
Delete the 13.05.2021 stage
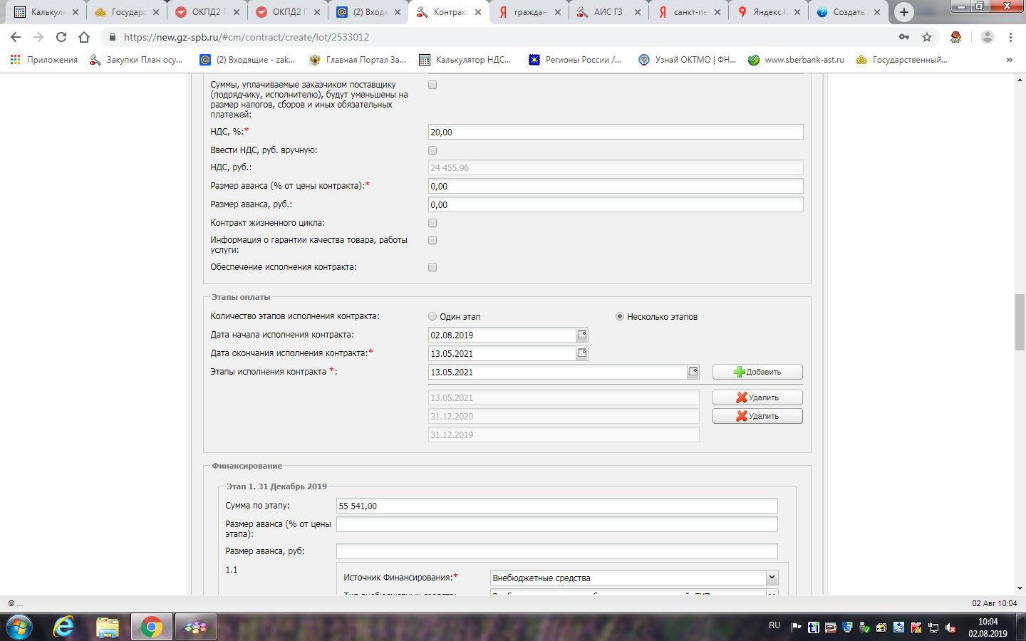coord(757,397)
